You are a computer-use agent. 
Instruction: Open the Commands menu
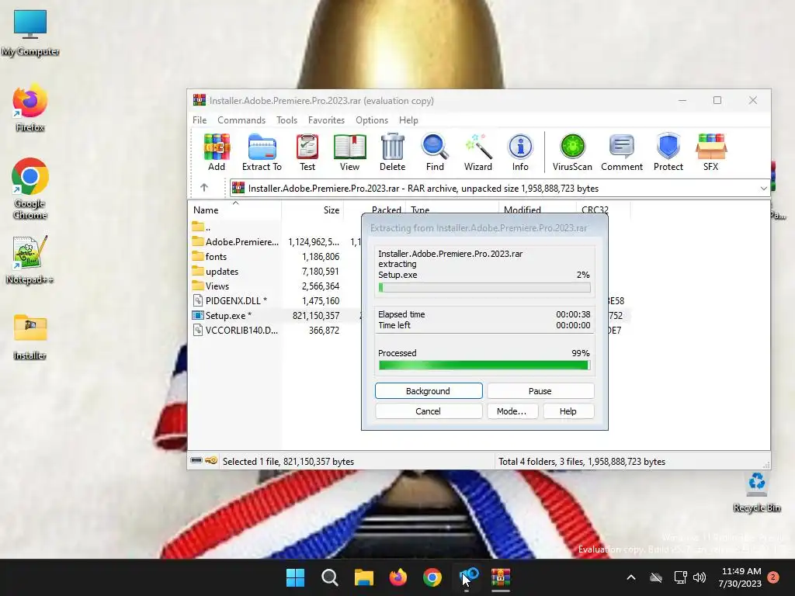[x=241, y=120]
